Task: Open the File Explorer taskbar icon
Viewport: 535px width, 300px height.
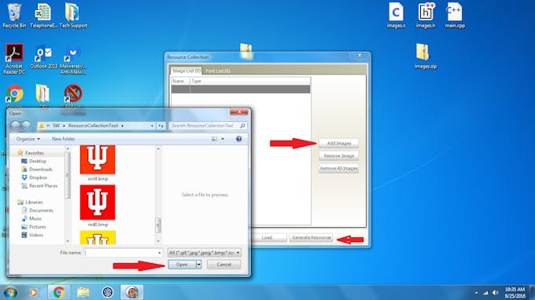Action: [x=83, y=292]
